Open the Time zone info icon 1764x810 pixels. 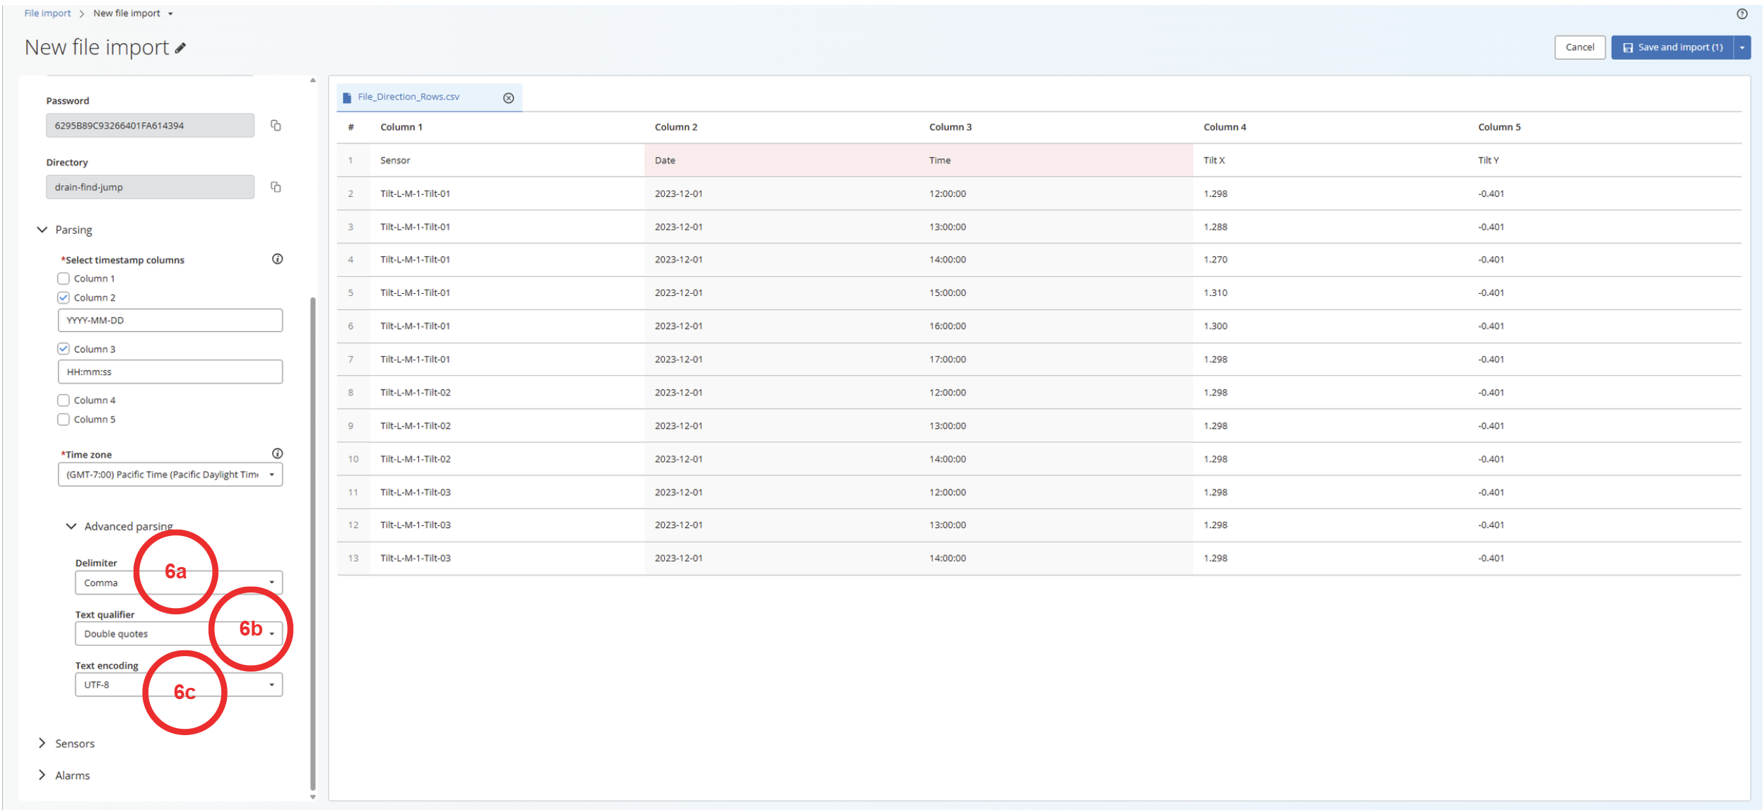point(277,453)
